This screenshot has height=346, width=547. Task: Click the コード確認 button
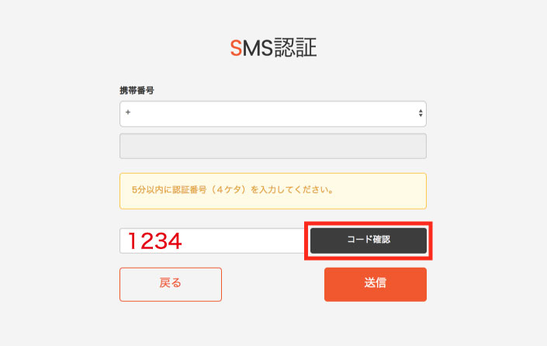pyautogui.click(x=369, y=240)
